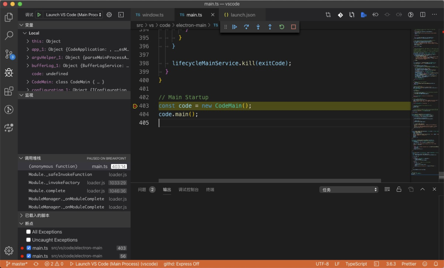Click the TypeScript language mode in status bar
This screenshot has height=268, width=444.
[x=356, y=264]
